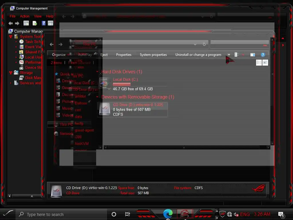Select Shared Folders icon in tree

point(21,52)
